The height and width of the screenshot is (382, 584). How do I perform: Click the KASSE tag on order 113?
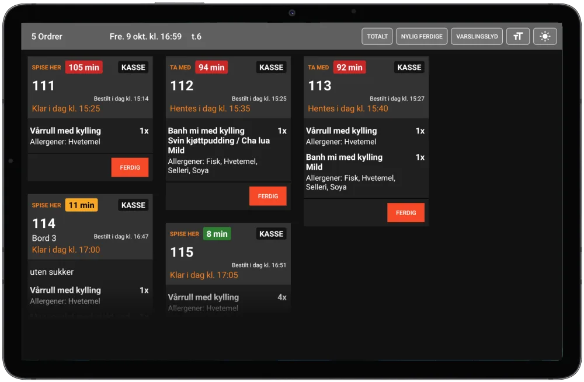click(409, 67)
